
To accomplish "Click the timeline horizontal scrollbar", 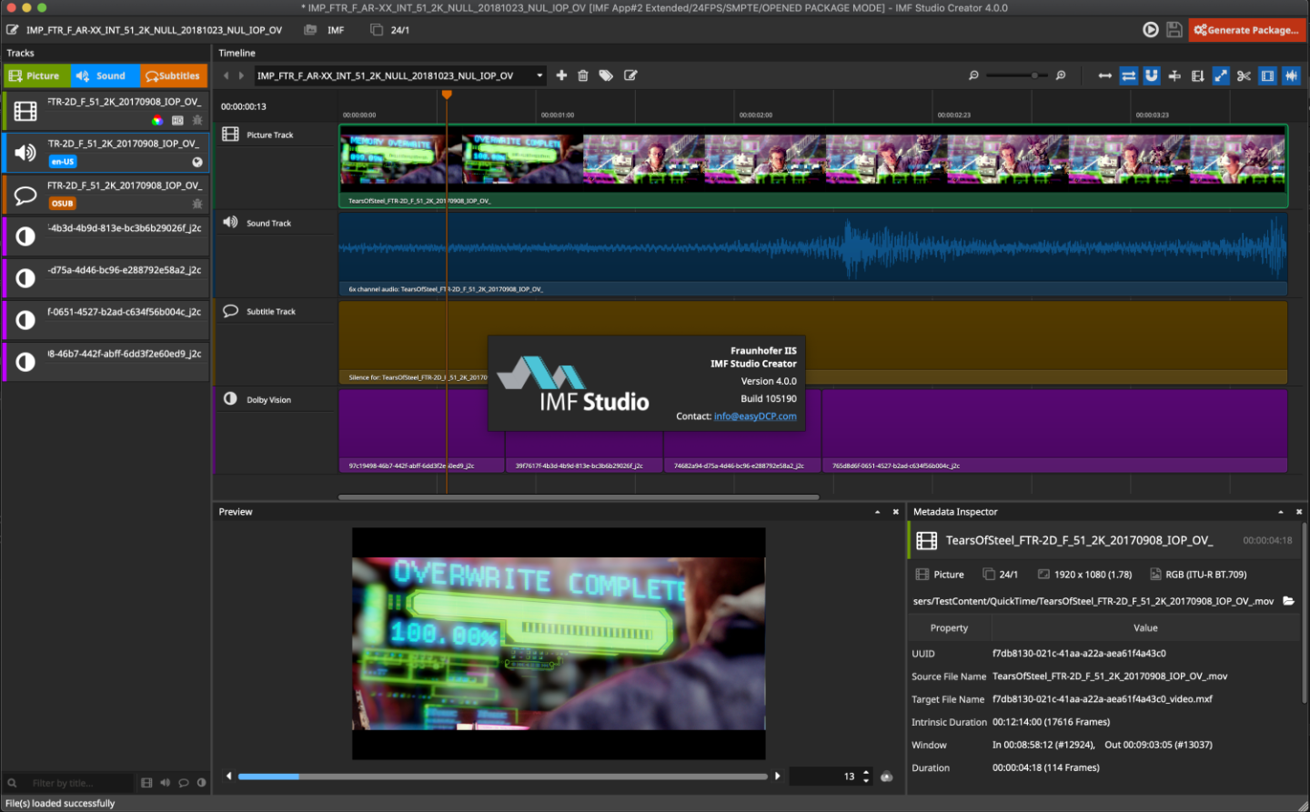I will coord(579,497).
